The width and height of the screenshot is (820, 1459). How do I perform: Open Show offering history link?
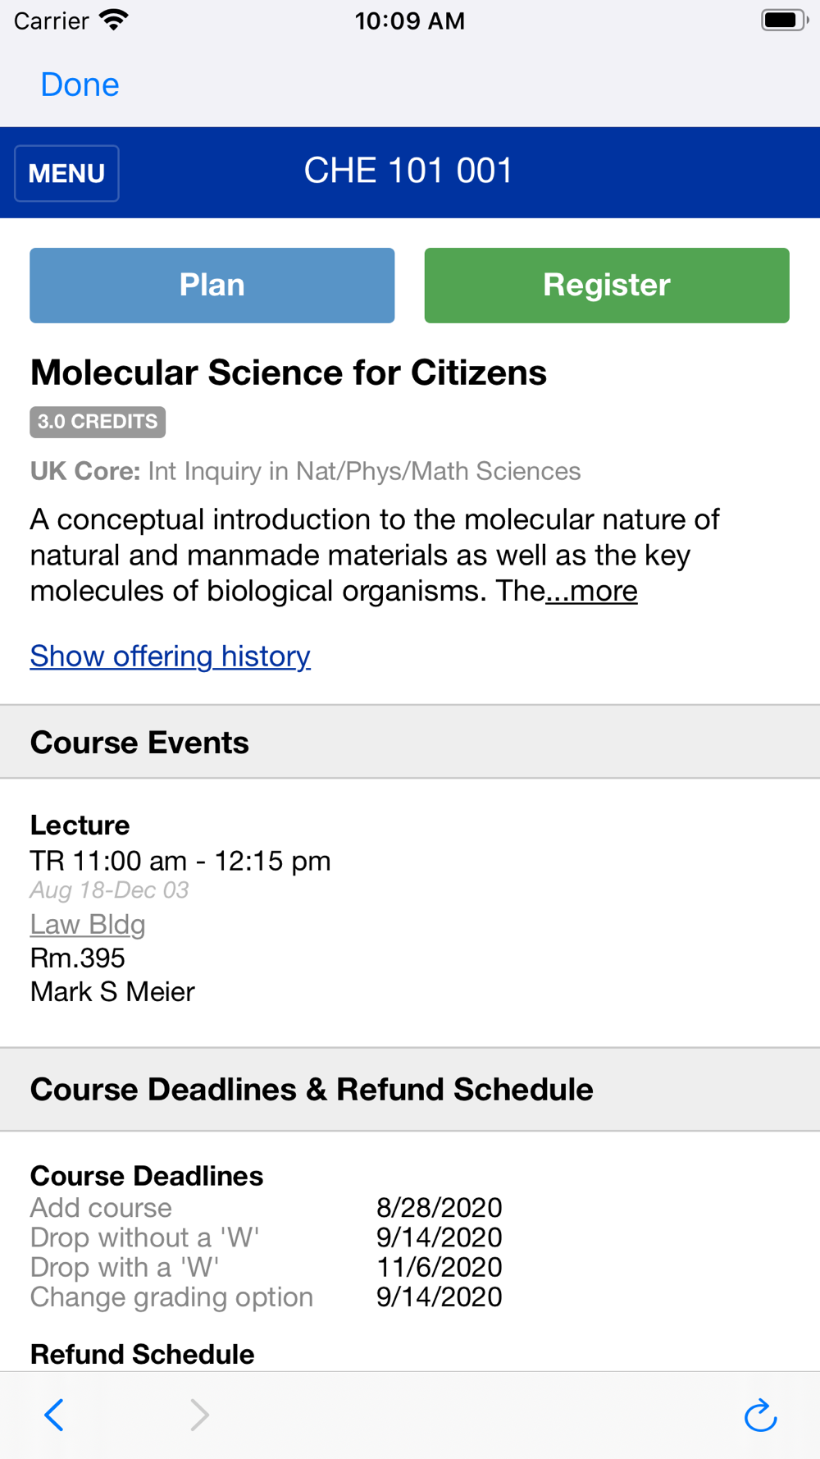pyautogui.click(x=171, y=656)
